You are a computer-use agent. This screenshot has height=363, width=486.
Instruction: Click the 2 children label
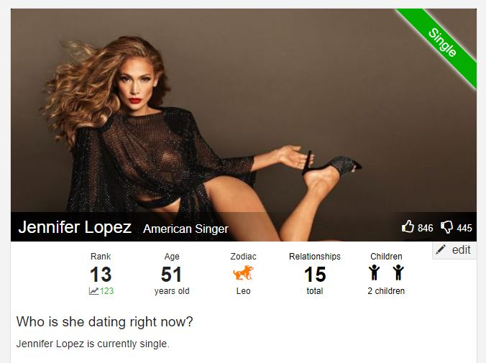[386, 291]
